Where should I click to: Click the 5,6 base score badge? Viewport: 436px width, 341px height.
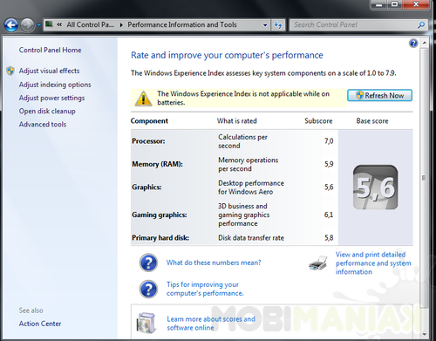tap(376, 188)
